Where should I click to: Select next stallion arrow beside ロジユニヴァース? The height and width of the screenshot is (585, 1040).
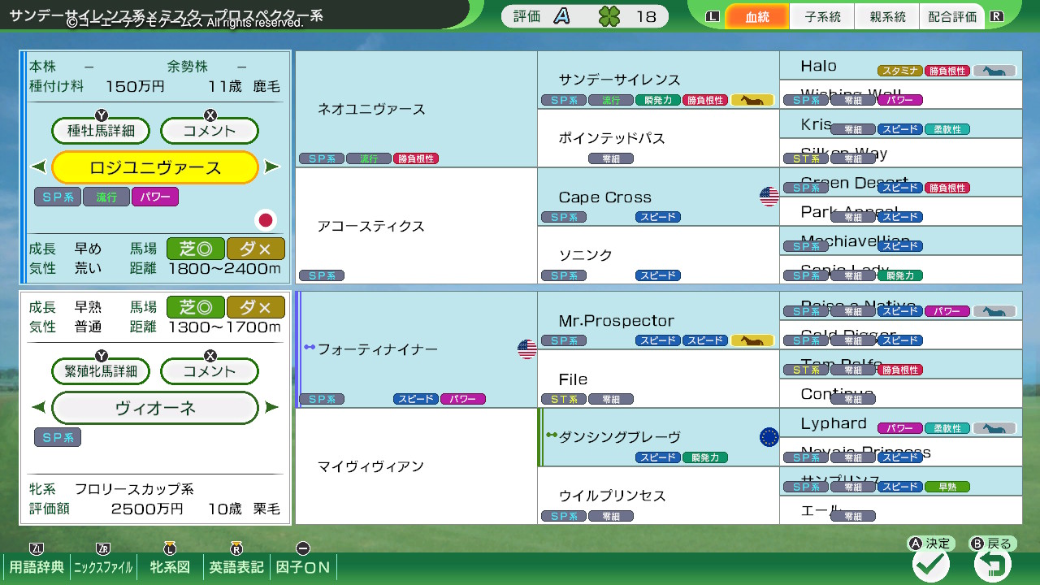(272, 167)
